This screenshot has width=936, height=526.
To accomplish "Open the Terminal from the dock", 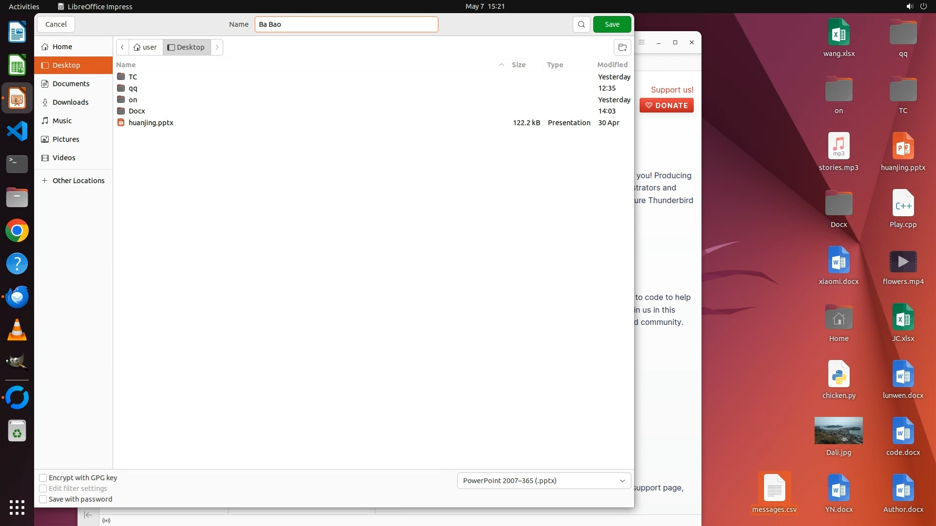I will click(17, 164).
